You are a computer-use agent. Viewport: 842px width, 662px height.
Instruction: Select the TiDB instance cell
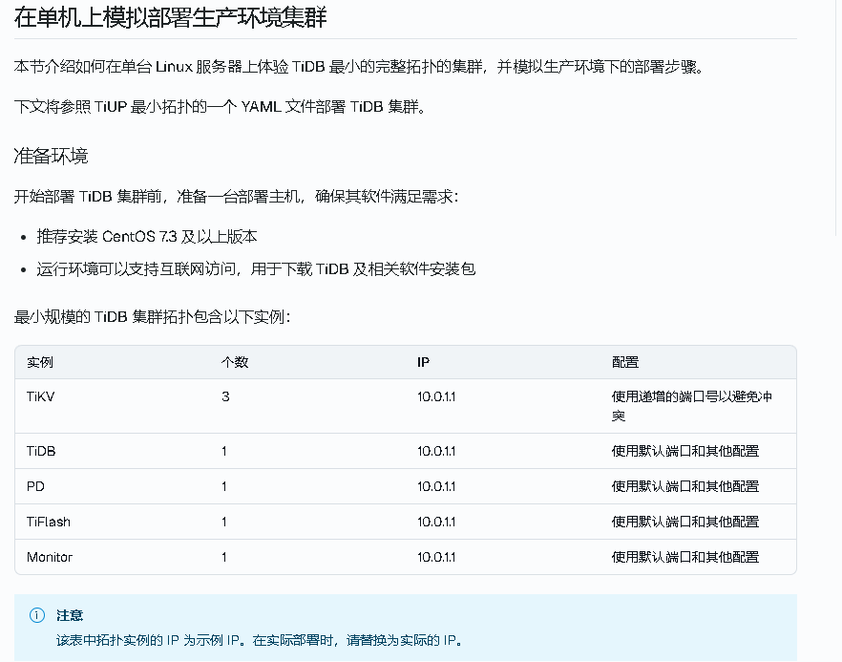pos(41,451)
